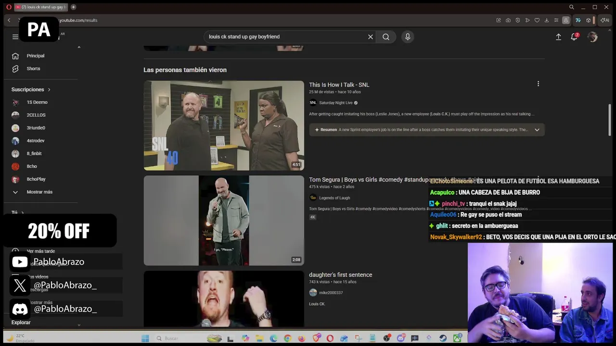Viewport: 616px width, 346px height.
Task: Open This Is How I Talk - SNL title
Action: 339,85
